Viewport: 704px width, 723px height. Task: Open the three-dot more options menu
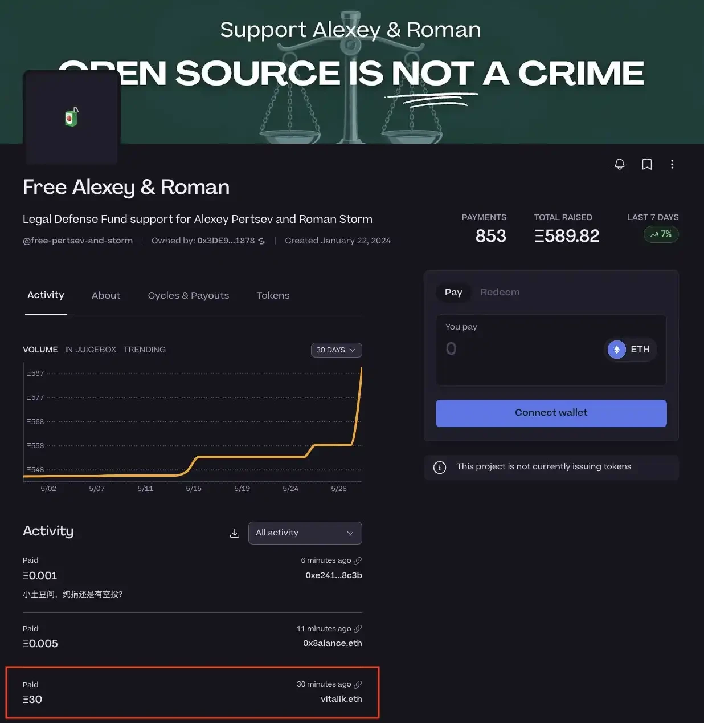pyautogui.click(x=672, y=164)
